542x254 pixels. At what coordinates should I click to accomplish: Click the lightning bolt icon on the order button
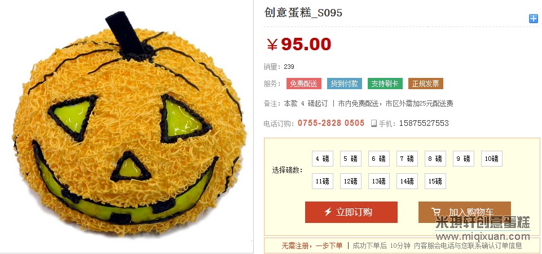click(x=328, y=212)
